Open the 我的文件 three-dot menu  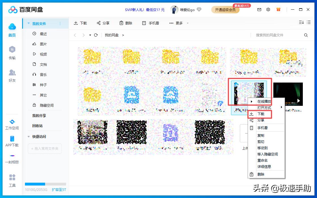click(60, 24)
